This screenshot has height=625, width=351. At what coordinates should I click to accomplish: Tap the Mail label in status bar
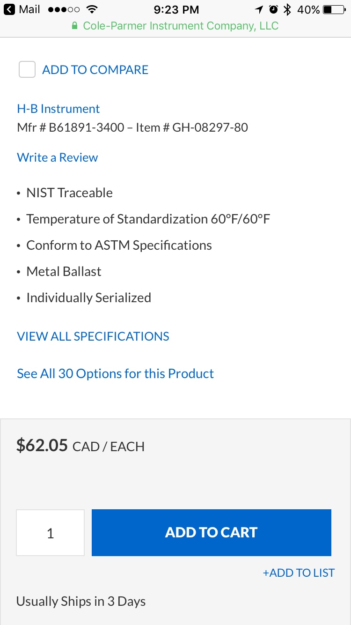pos(29,9)
